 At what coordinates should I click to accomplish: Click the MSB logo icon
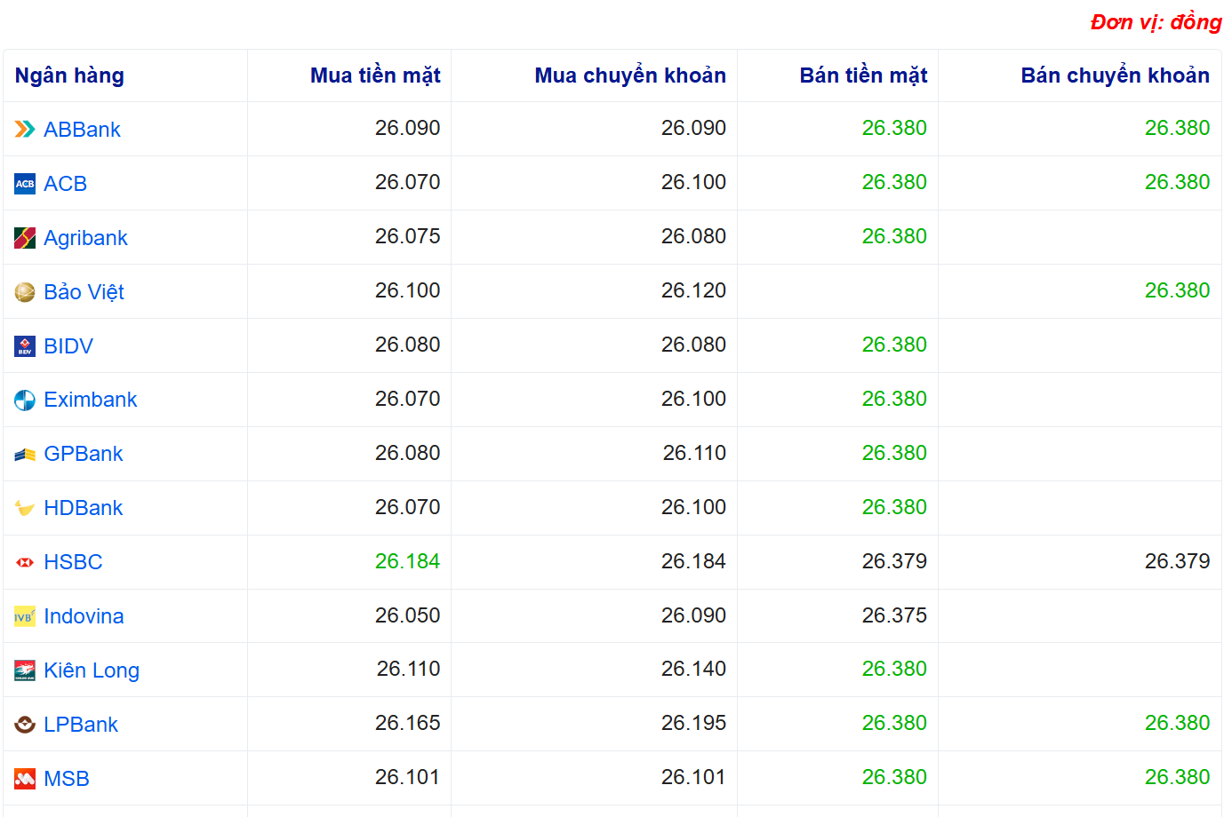[x=25, y=779]
